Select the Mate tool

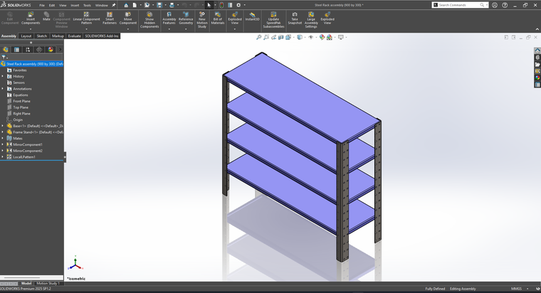[46, 15]
